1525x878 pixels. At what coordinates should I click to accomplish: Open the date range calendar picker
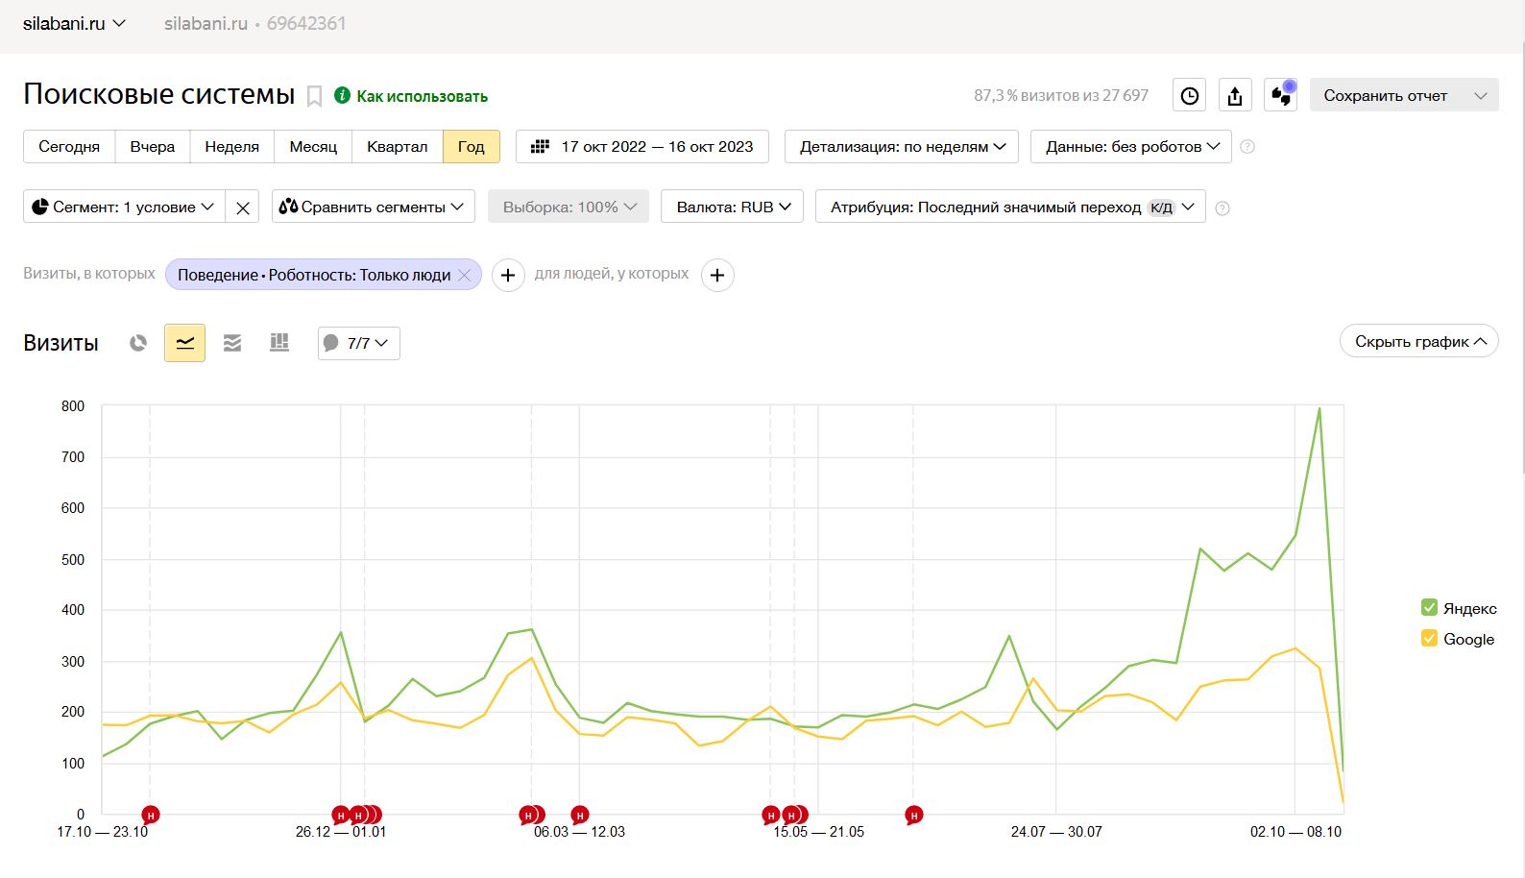[642, 146]
